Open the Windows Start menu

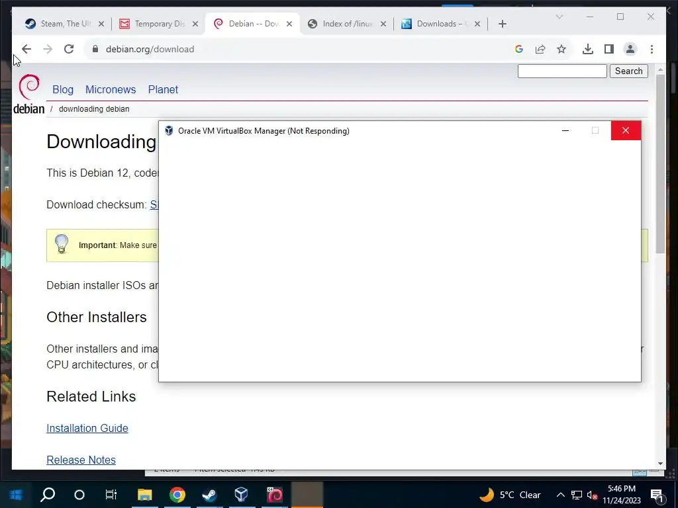[x=16, y=495]
